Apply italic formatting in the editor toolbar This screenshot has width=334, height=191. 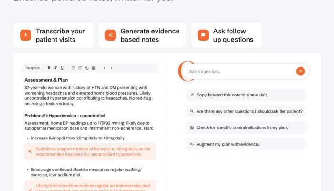click(x=56, y=68)
